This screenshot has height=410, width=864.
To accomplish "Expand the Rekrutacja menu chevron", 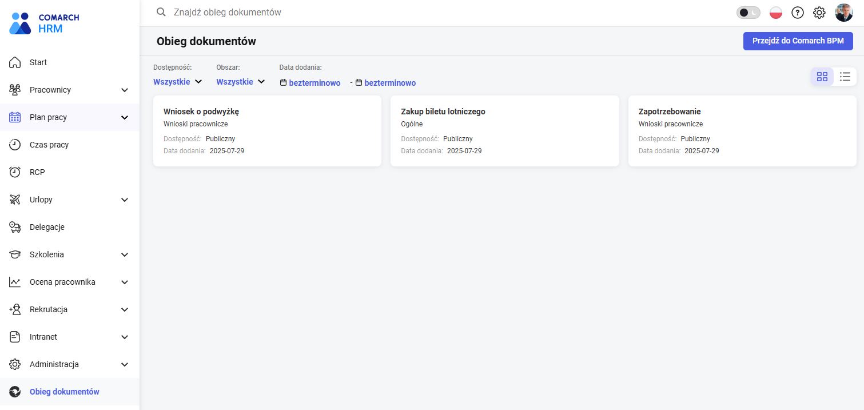I will pos(125,309).
